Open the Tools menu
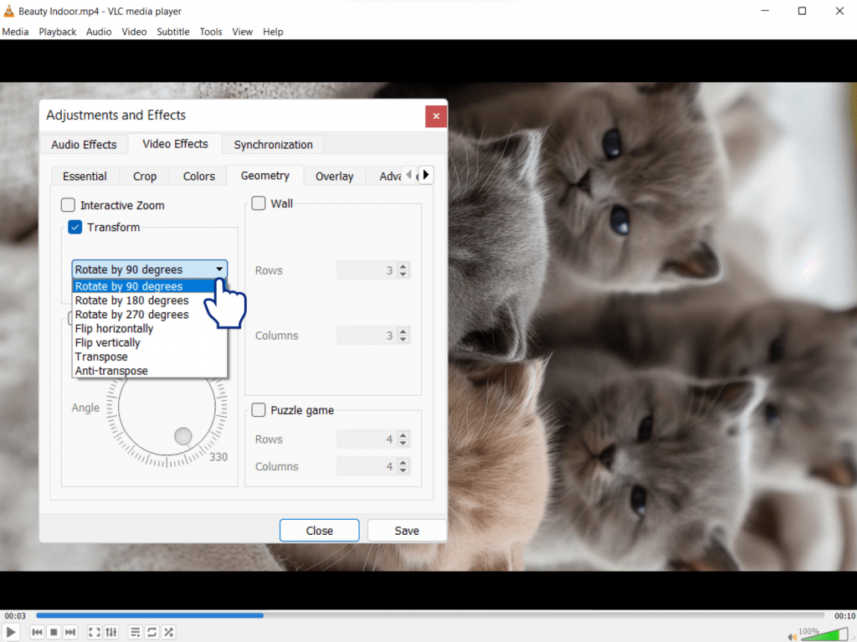This screenshot has height=642, width=857. click(210, 32)
